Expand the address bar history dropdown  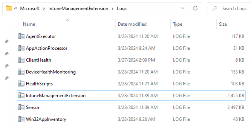point(183,9)
